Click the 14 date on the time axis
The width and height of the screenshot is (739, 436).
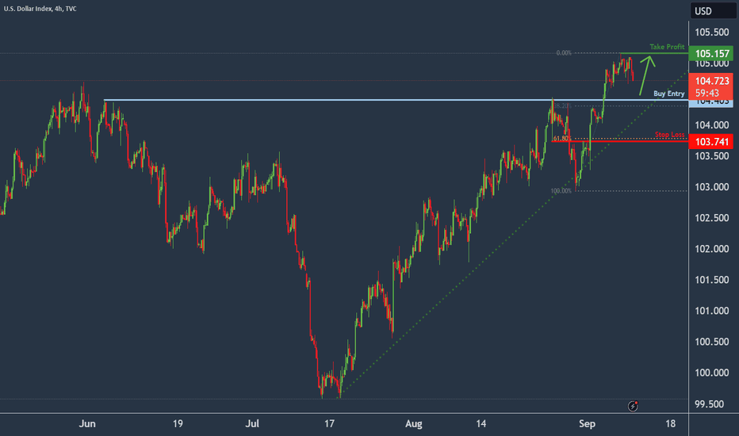click(481, 424)
